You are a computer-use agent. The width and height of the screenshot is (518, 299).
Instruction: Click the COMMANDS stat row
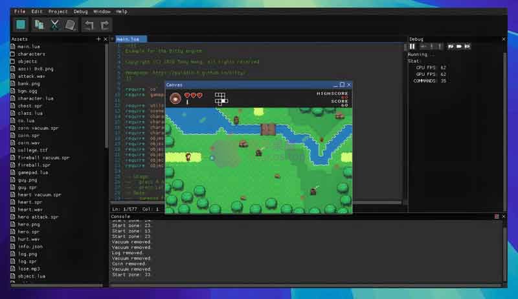[x=429, y=80]
